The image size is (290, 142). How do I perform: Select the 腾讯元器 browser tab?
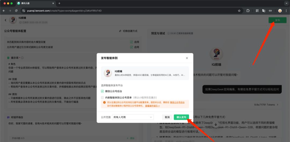[36, 3]
